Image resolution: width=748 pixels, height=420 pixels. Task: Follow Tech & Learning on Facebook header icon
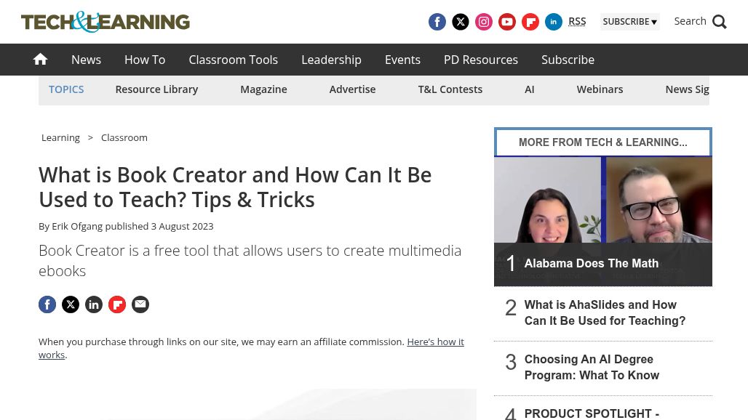[437, 22]
